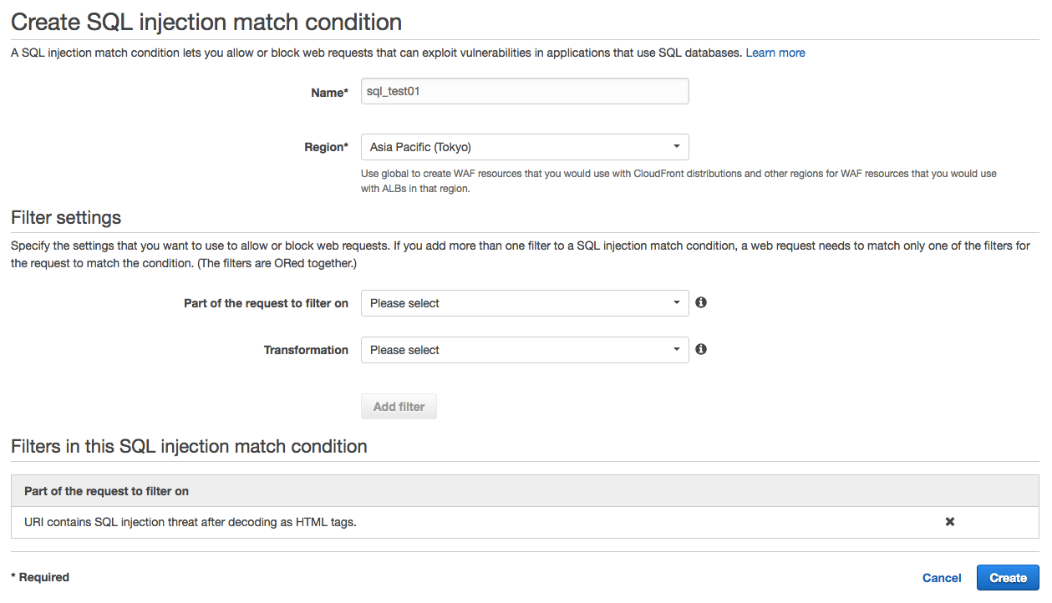This screenshot has height=603, width=1052.
Task: Click the "Name*" field label
Action: pyautogui.click(x=329, y=93)
